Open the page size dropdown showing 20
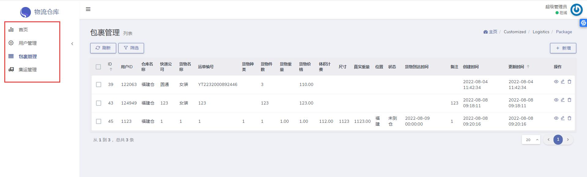The image size is (587, 177). click(531, 140)
